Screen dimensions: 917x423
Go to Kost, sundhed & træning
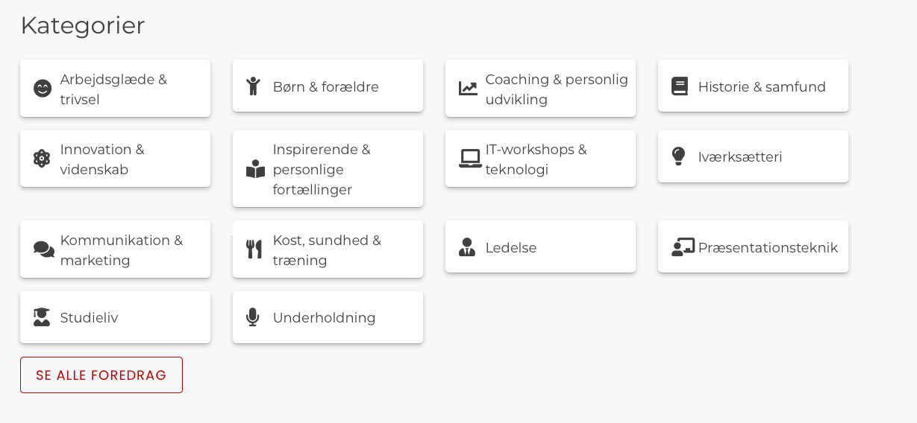pyautogui.click(x=327, y=249)
